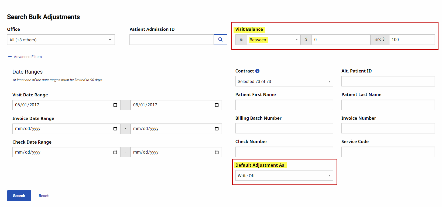Viewport: 442px width, 207px height.
Task: Open calendar picker for Check Date start
Action: [115, 152]
